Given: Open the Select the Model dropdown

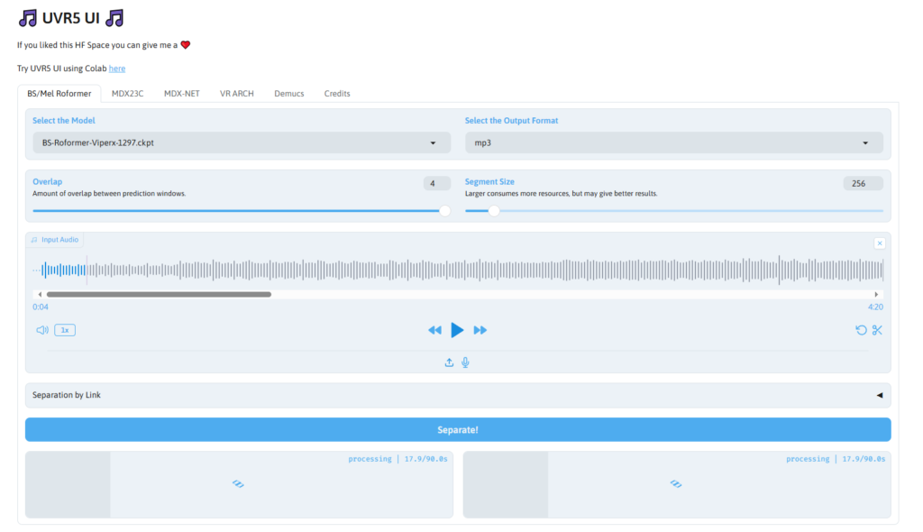Looking at the screenshot, I should [x=242, y=142].
